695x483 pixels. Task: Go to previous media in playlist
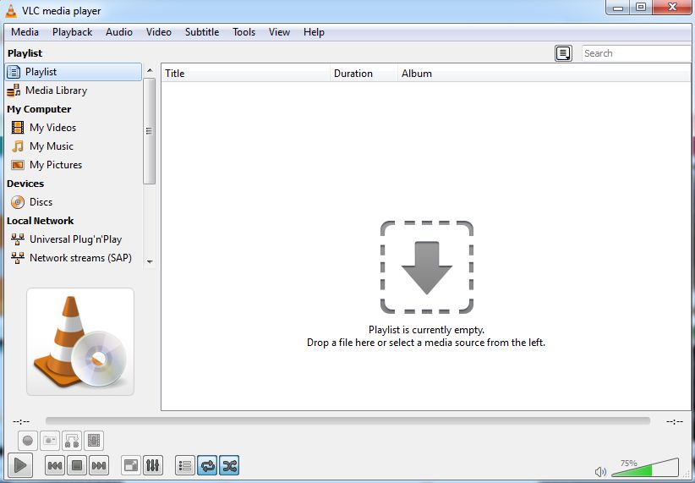(55, 465)
